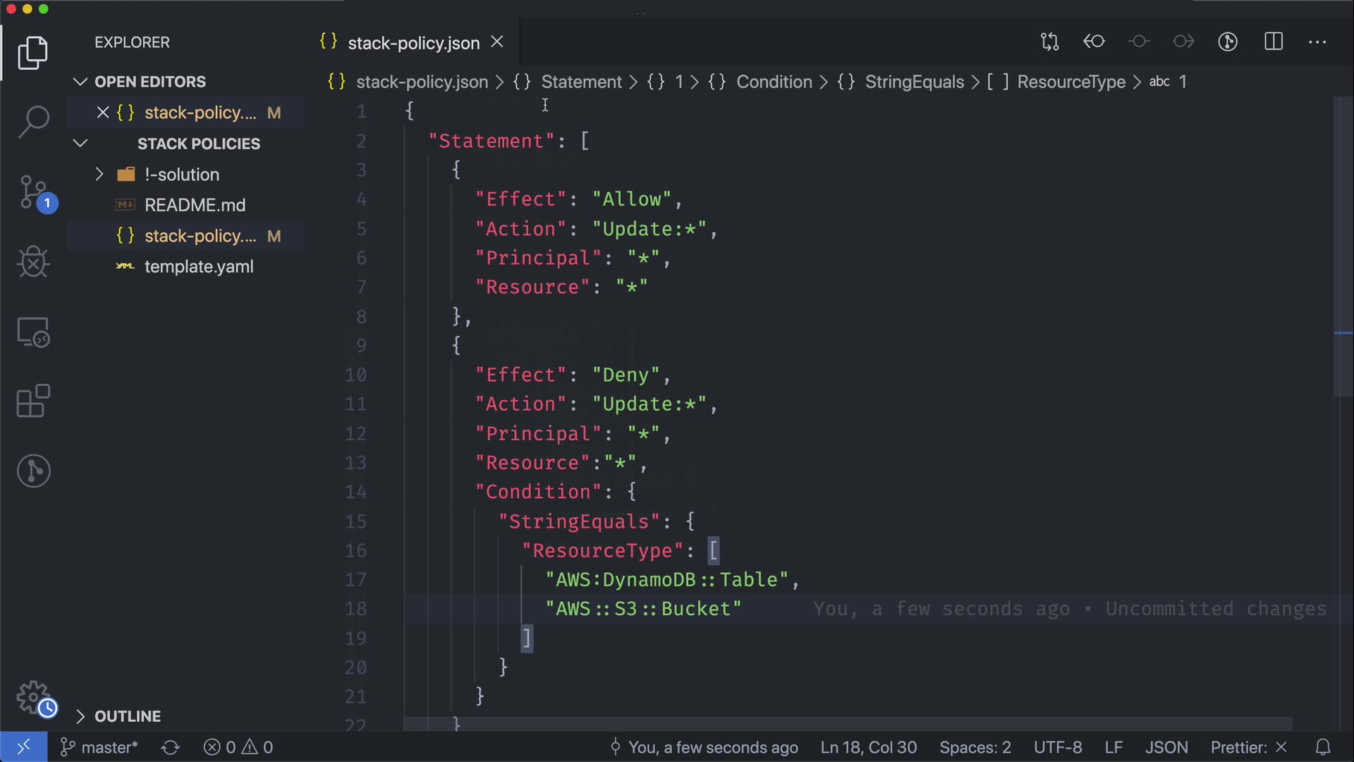1354x762 pixels.
Task: Open the Extensions view
Action: (x=33, y=401)
